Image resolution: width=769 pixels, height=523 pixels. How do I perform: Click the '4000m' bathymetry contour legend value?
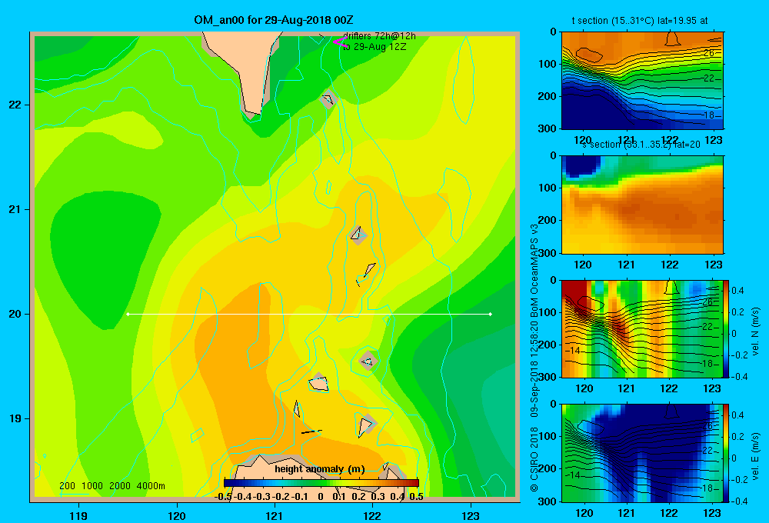pos(151,486)
